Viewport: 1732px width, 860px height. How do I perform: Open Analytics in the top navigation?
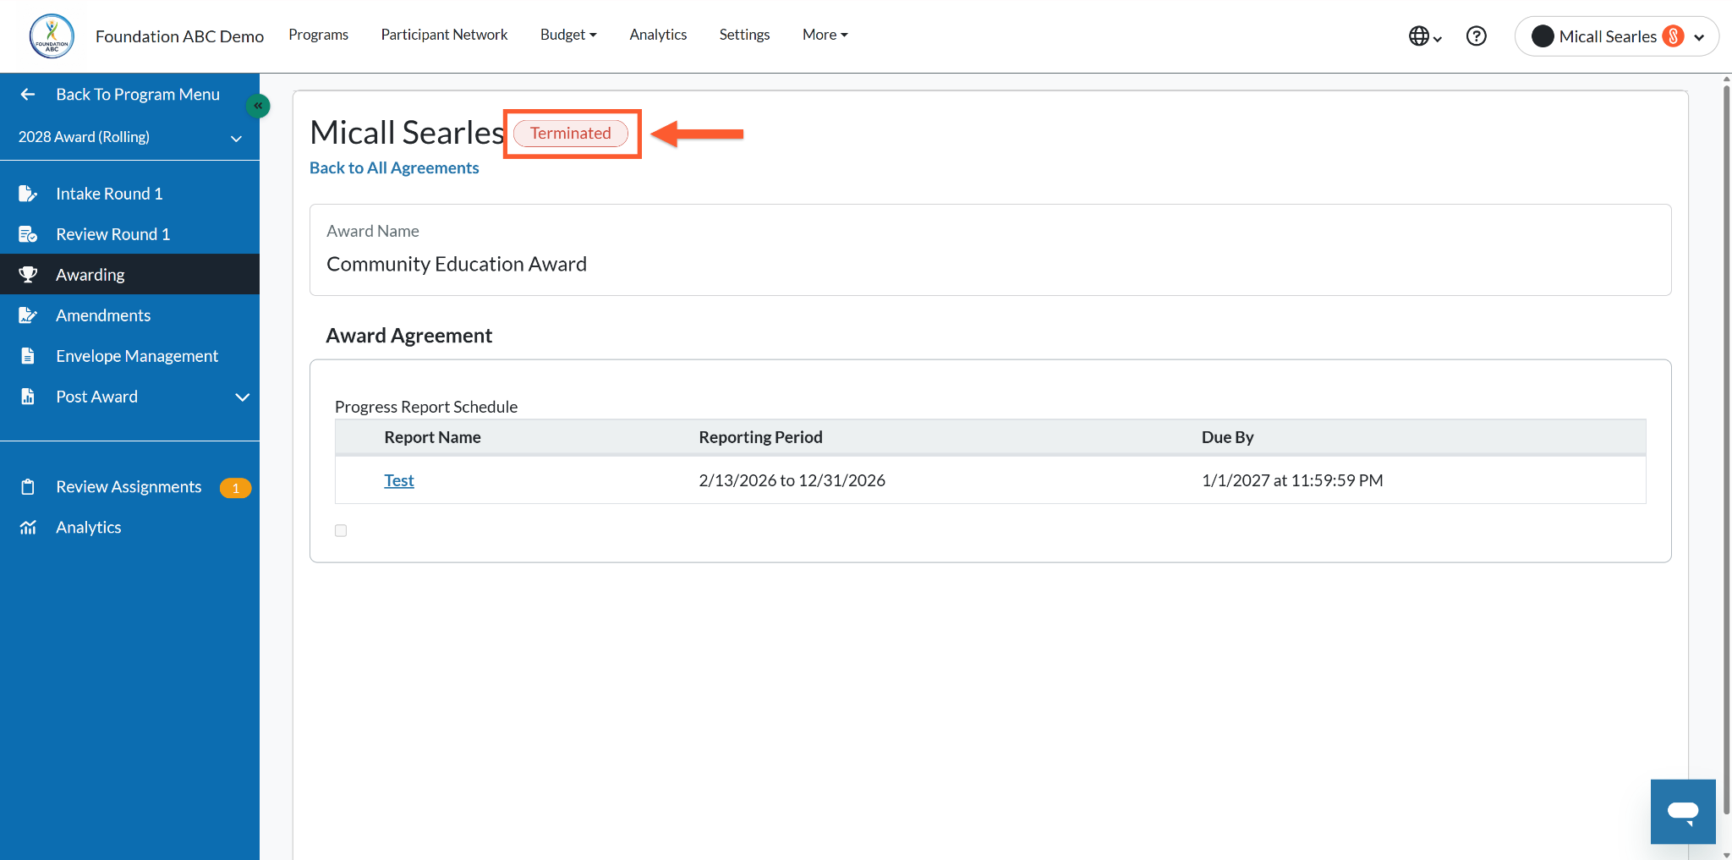point(658,35)
